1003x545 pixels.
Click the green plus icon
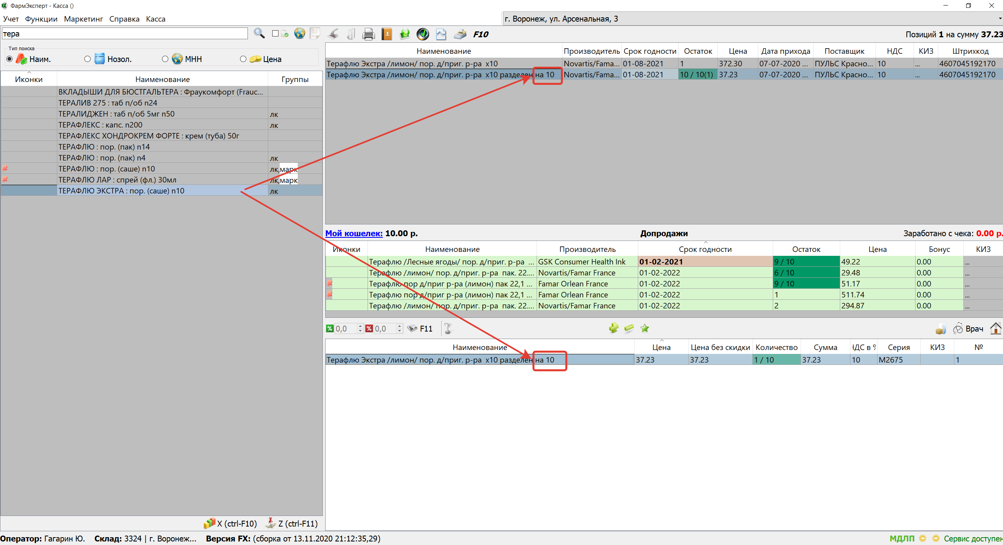point(613,328)
